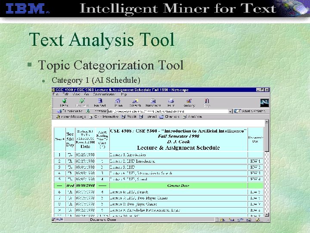This screenshot has width=310, height=233.
Task: Open the Help menu
Action: click(124, 94)
